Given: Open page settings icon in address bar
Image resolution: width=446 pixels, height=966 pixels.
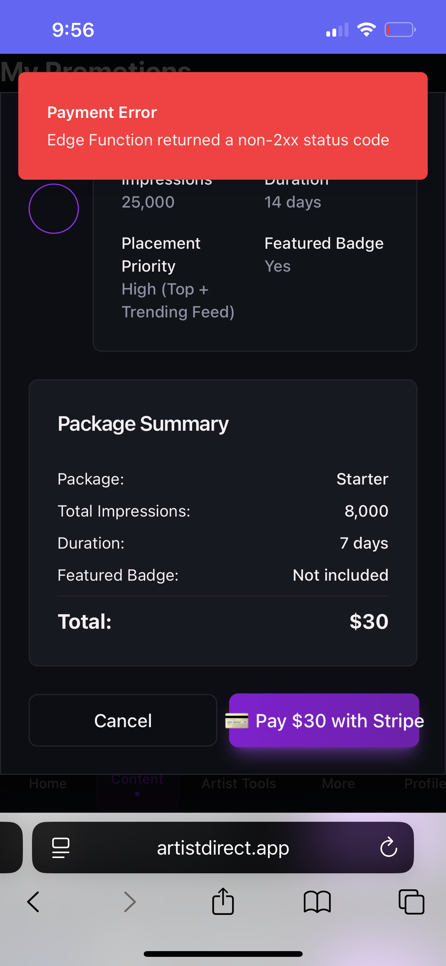Looking at the screenshot, I should [x=61, y=847].
